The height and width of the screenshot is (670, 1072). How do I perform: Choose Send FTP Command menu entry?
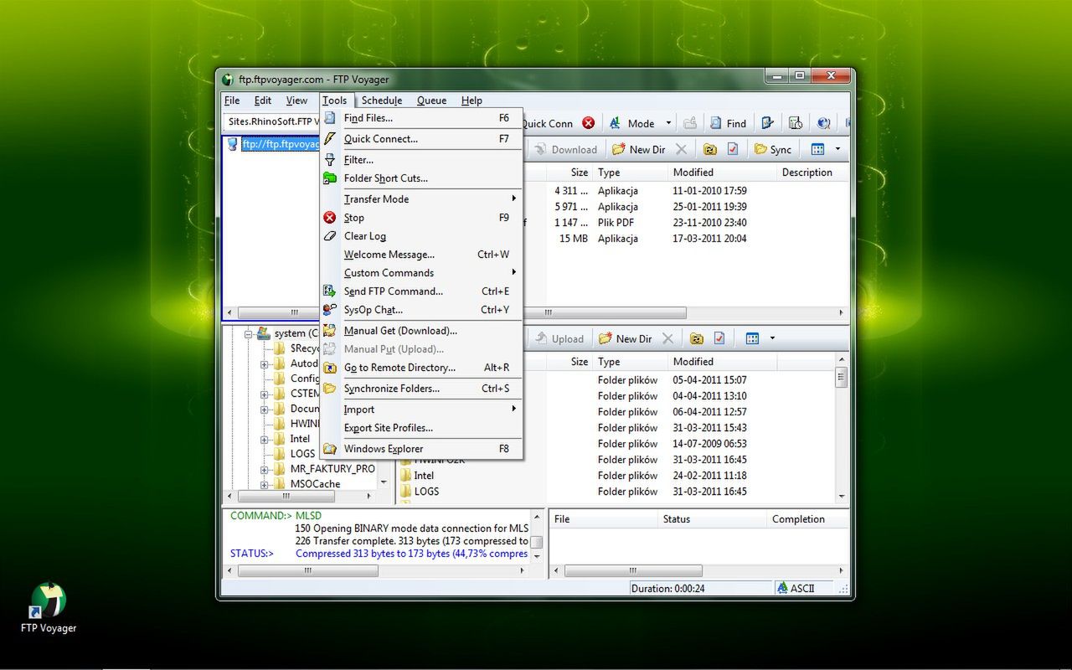click(x=421, y=291)
